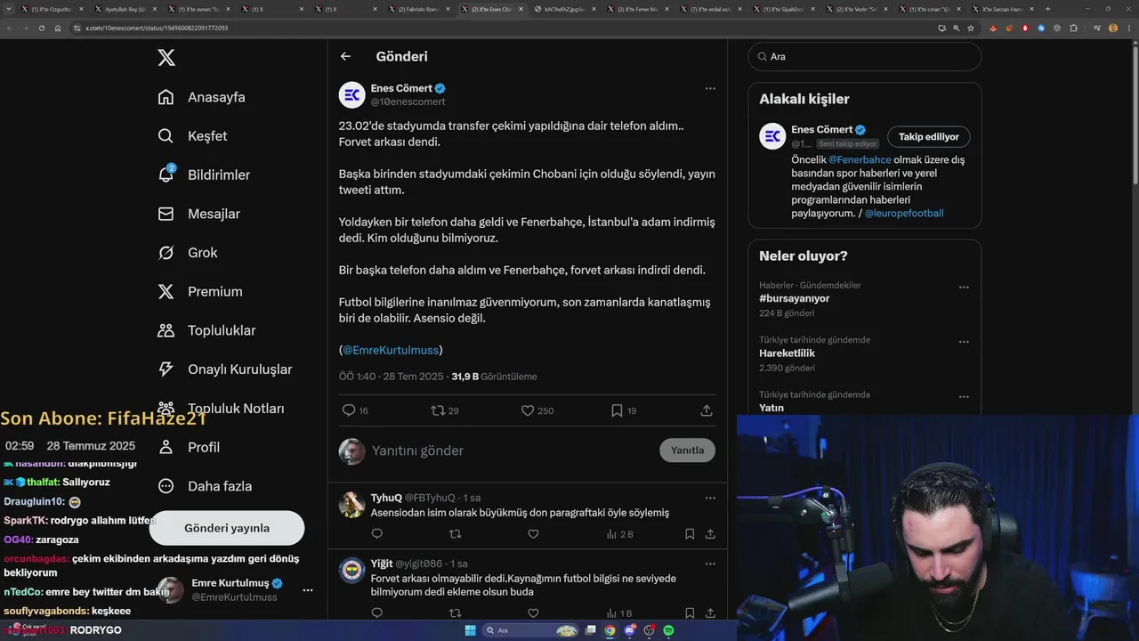The height and width of the screenshot is (641, 1139).
Task: Open Yiğit's profile avatar
Action: [352, 570]
